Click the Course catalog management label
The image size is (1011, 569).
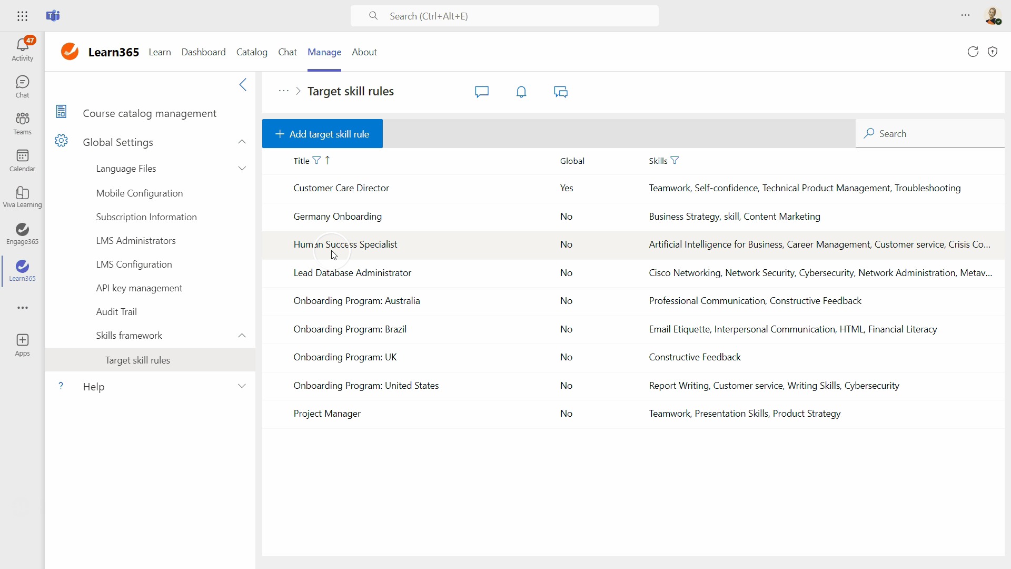pos(150,113)
